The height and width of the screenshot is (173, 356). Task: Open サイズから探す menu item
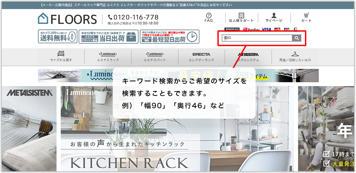point(61,57)
